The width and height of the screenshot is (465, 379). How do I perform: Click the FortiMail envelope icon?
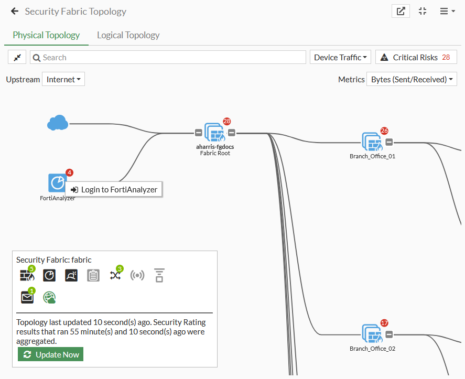tap(27, 297)
